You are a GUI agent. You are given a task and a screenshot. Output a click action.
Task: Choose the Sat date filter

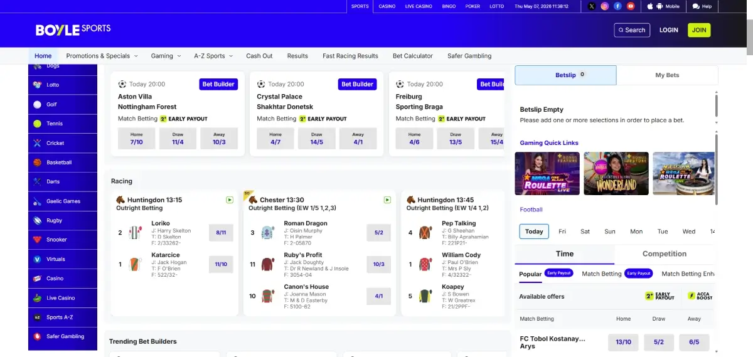coord(585,232)
